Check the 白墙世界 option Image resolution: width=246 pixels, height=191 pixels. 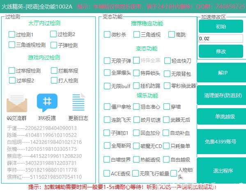pyautogui.click(x=107, y=159)
